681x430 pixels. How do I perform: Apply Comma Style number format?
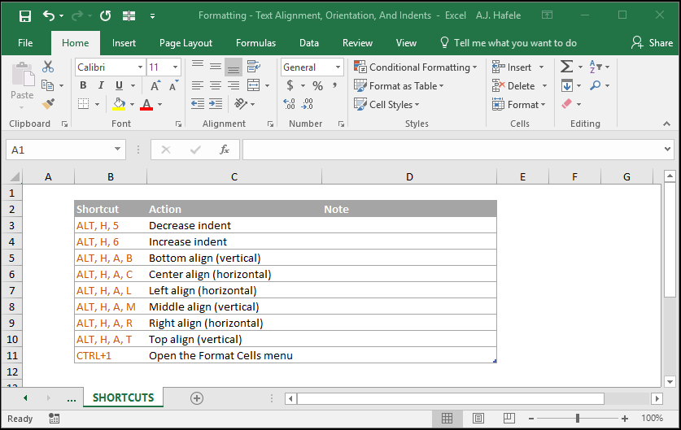(334, 85)
